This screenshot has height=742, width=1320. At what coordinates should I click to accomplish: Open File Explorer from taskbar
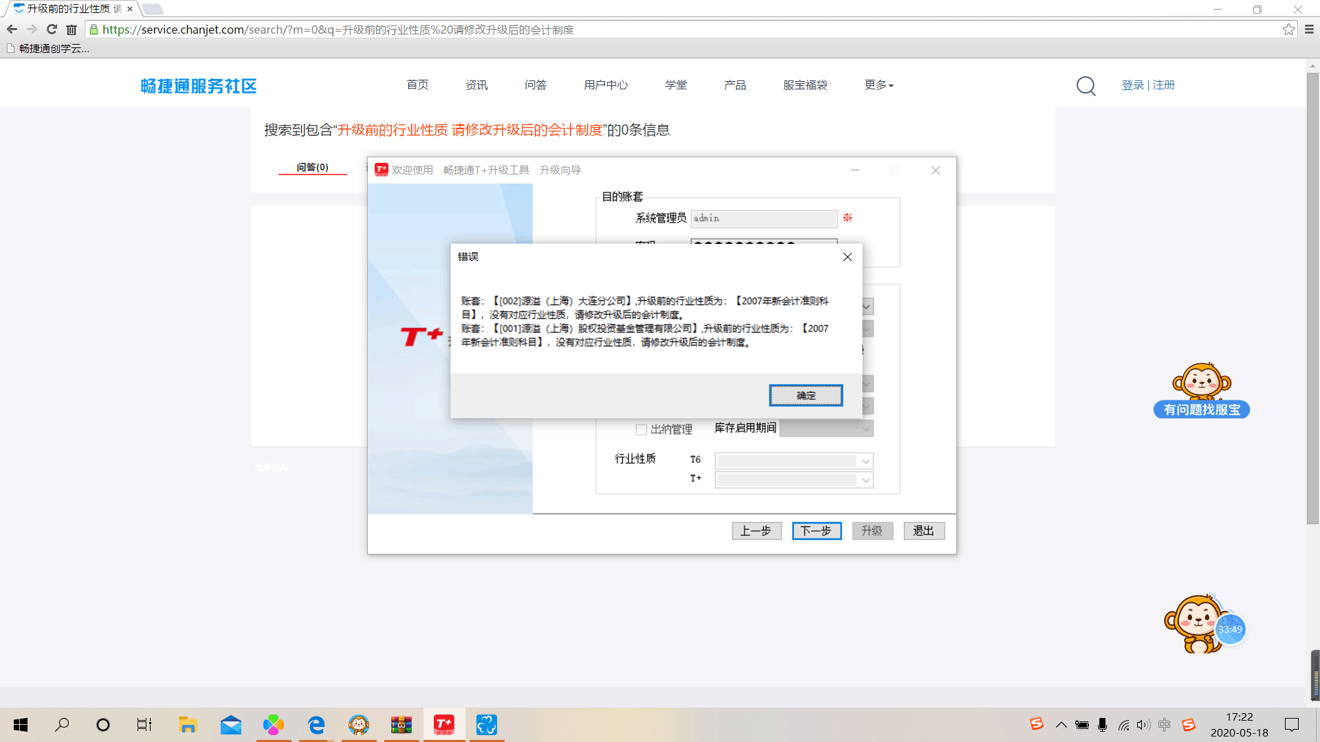[x=188, y=725]
